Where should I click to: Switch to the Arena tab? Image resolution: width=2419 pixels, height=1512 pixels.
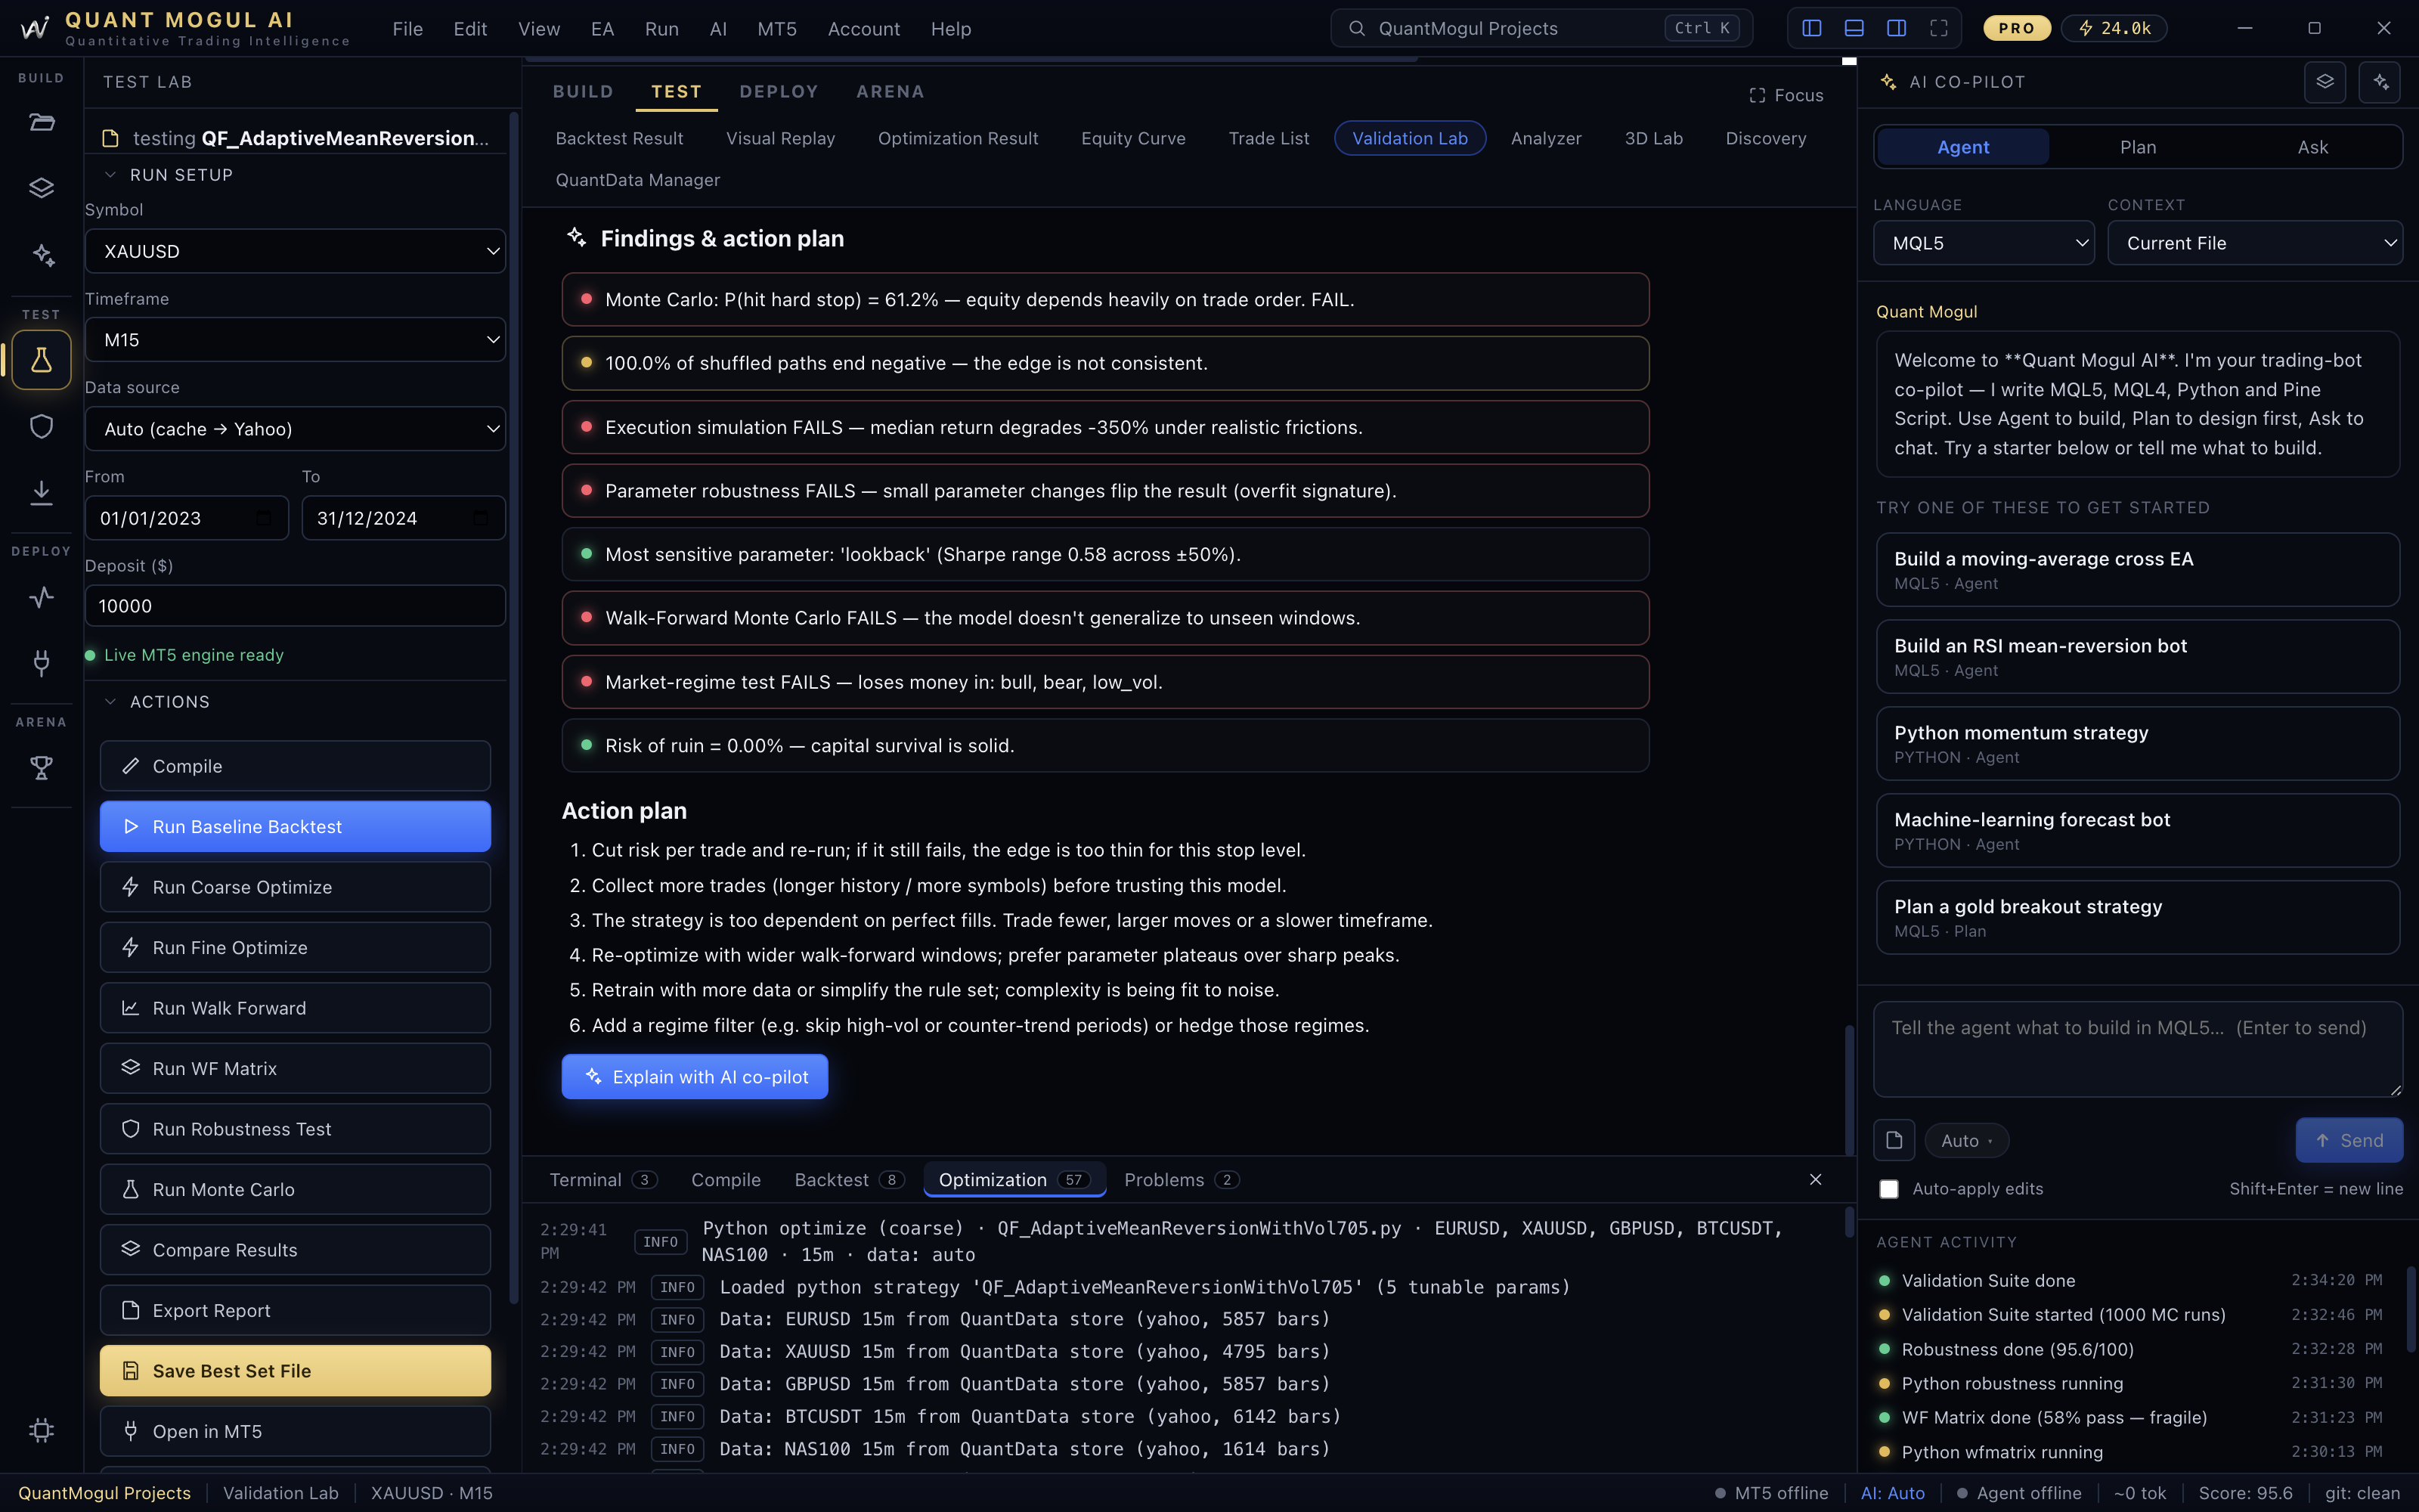click(x=890, y=92)
